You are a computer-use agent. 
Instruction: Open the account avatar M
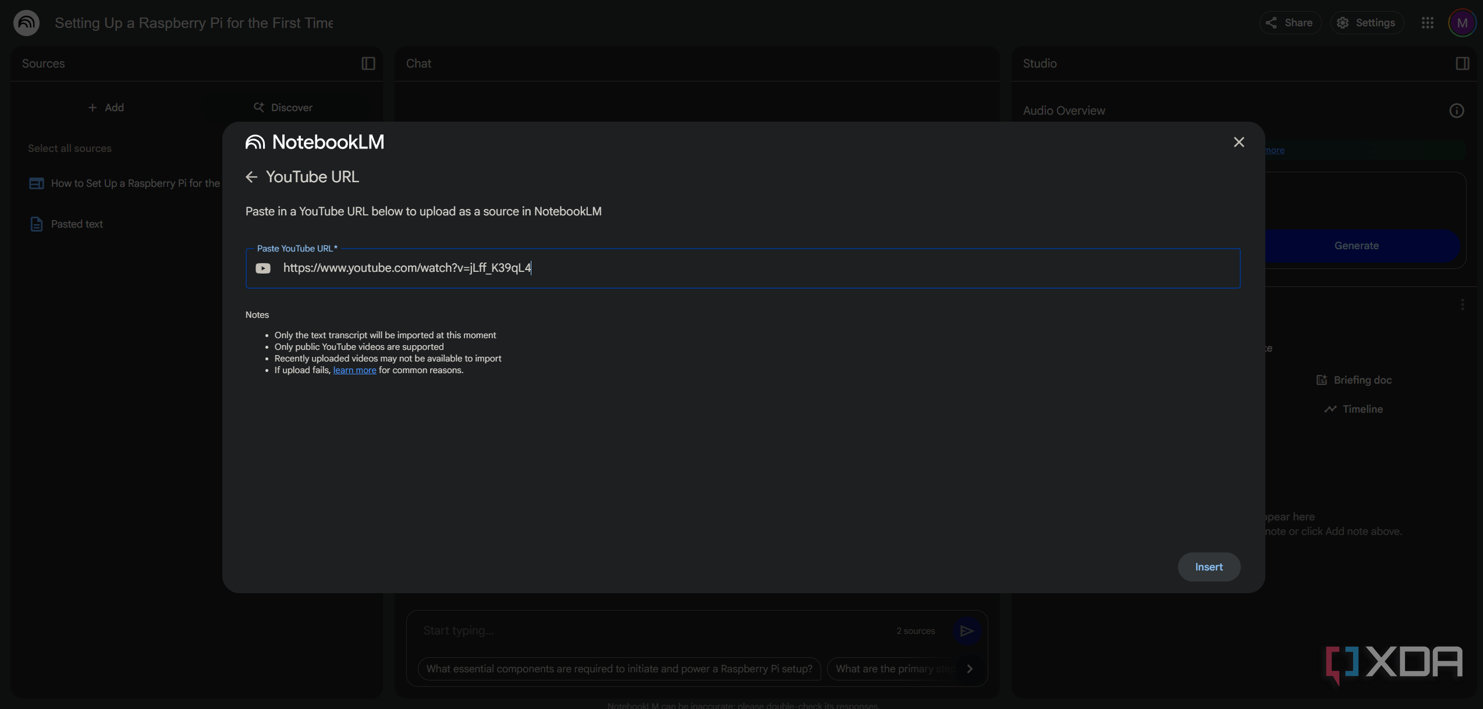[x=1462, y=23]
